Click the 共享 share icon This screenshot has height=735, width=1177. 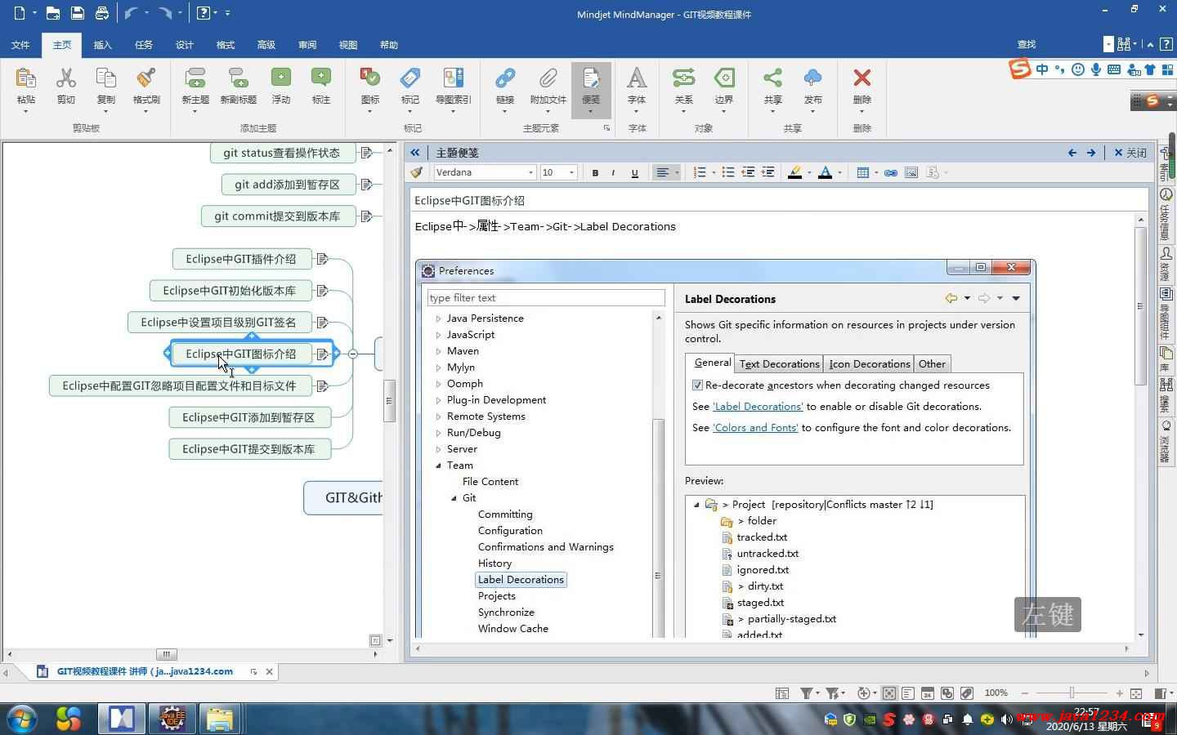click(772, 78)
